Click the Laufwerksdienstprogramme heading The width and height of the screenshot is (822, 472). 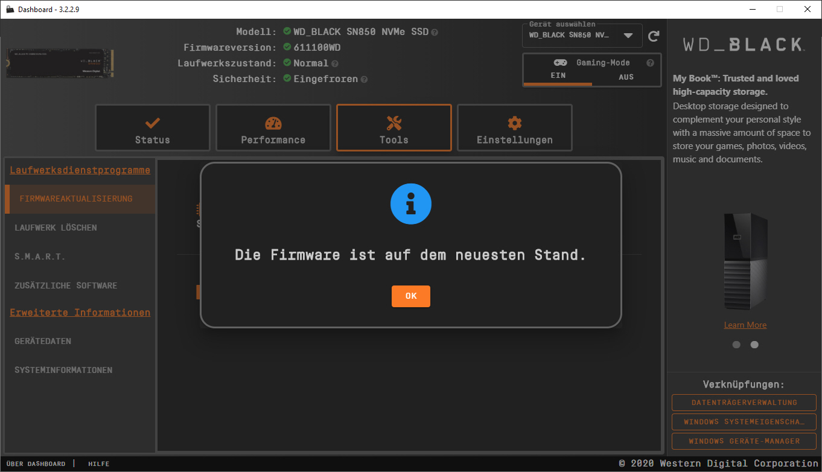click(x=80, y=170)
